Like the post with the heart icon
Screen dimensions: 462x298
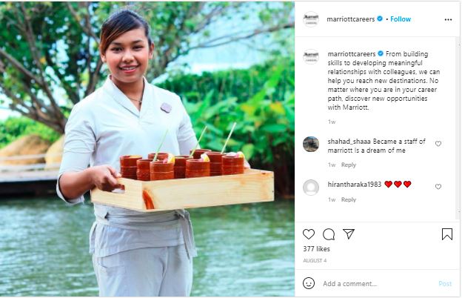coord(309,234)
